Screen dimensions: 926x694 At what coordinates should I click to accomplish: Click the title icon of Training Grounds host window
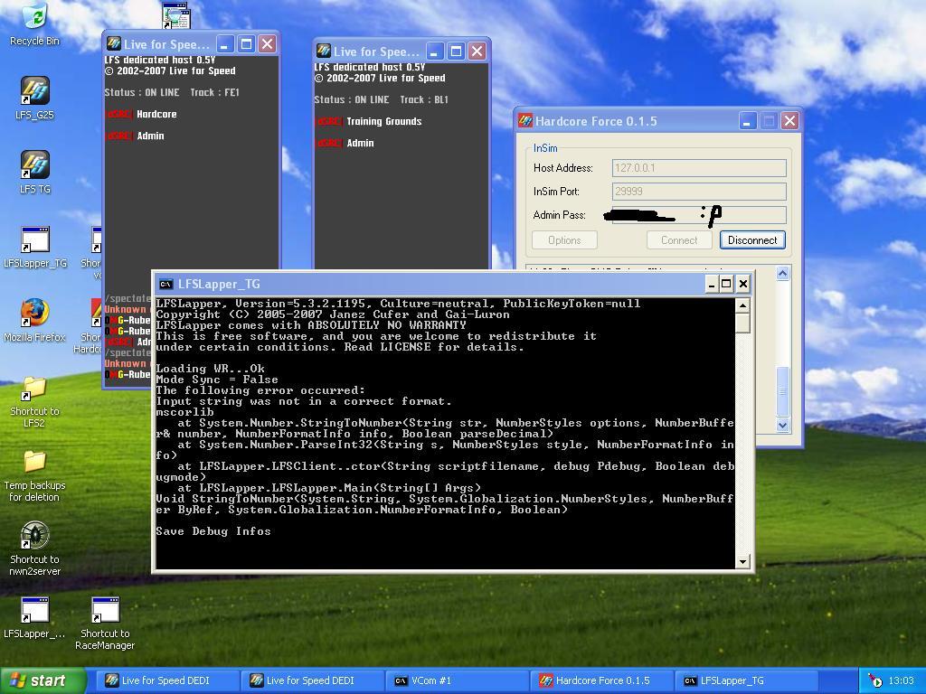(x=323, y=52)
